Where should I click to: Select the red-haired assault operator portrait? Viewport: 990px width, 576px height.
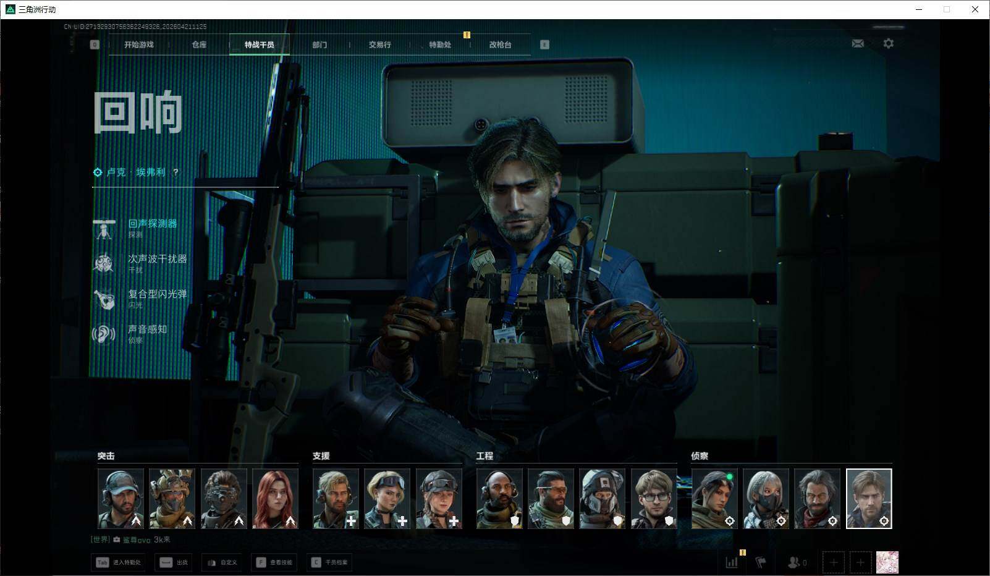[x=275, y=498]
